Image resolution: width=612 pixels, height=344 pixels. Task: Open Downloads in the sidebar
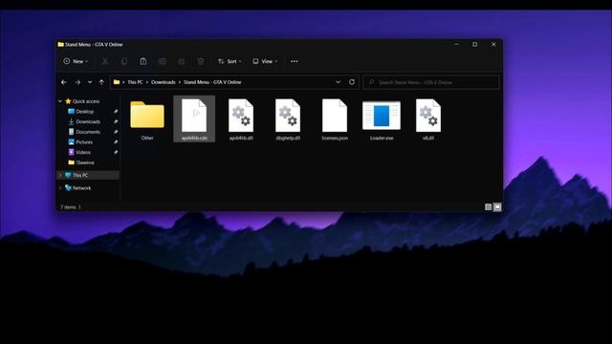88,121
